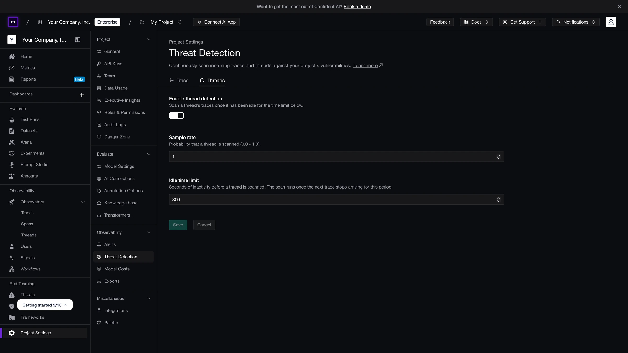This screenshot has height=353, width=628.
Task: Open Signals pulse icon
Action: tap(12, 258)
